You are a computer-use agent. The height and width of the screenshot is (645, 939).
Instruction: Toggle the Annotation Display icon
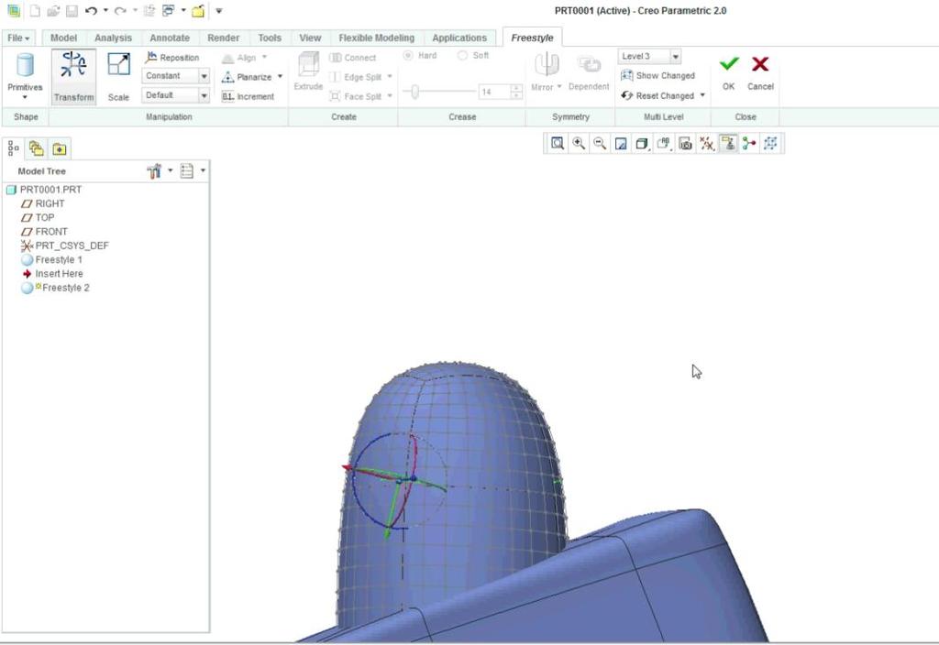coord(727,144)
